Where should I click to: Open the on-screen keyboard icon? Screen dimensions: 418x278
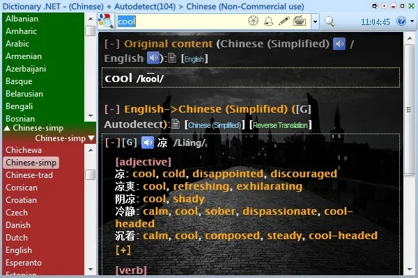coord(299,21)
